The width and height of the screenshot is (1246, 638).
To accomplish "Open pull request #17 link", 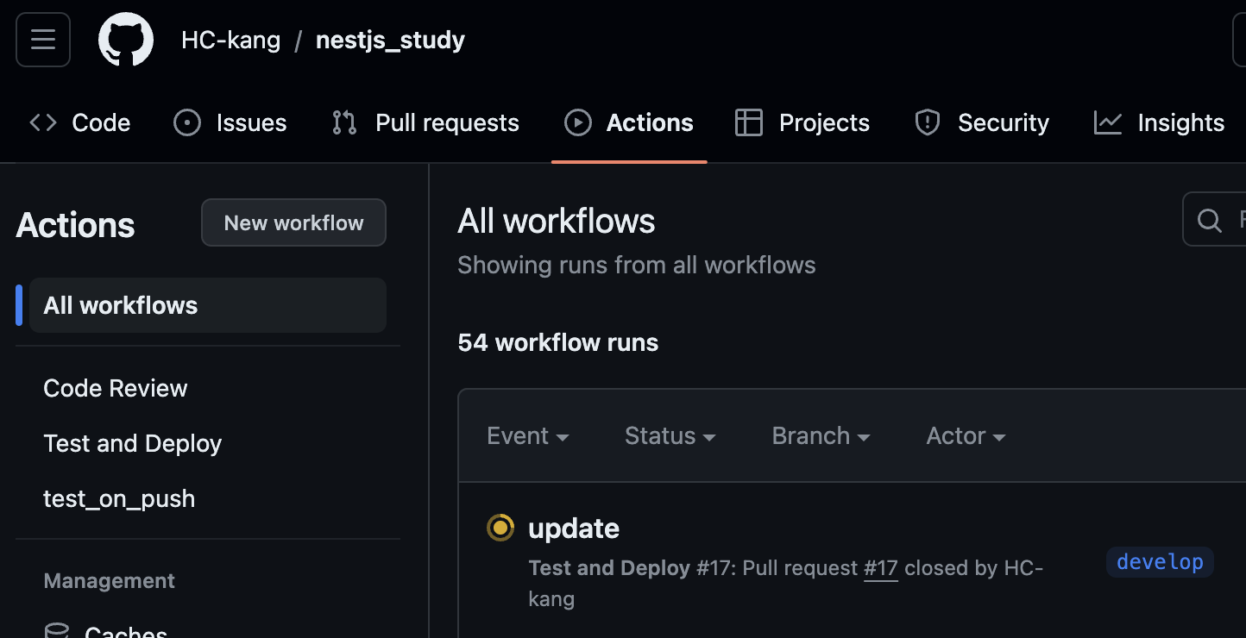I will (881, 568).
